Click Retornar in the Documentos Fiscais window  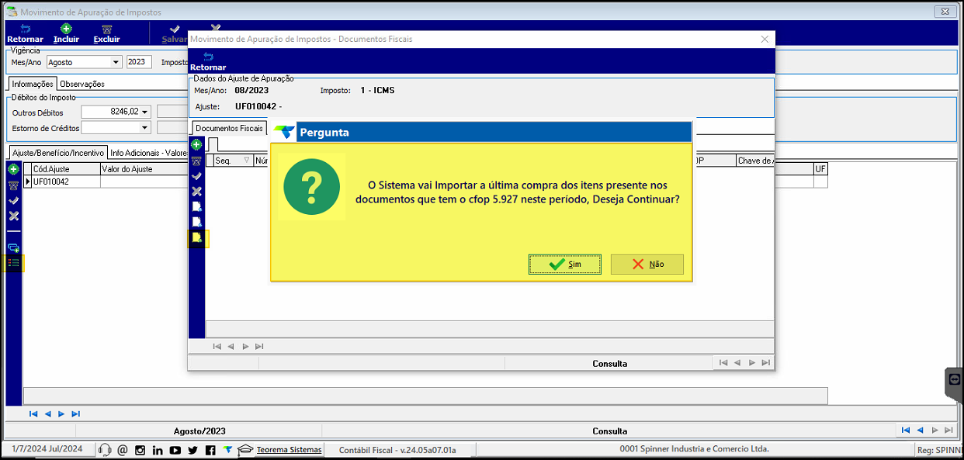pos(208,61)
